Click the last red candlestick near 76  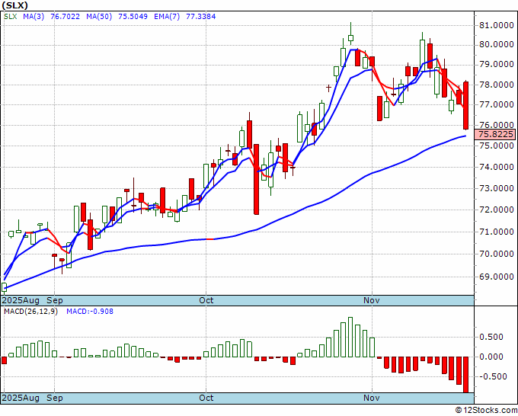[x=465, y=106]
